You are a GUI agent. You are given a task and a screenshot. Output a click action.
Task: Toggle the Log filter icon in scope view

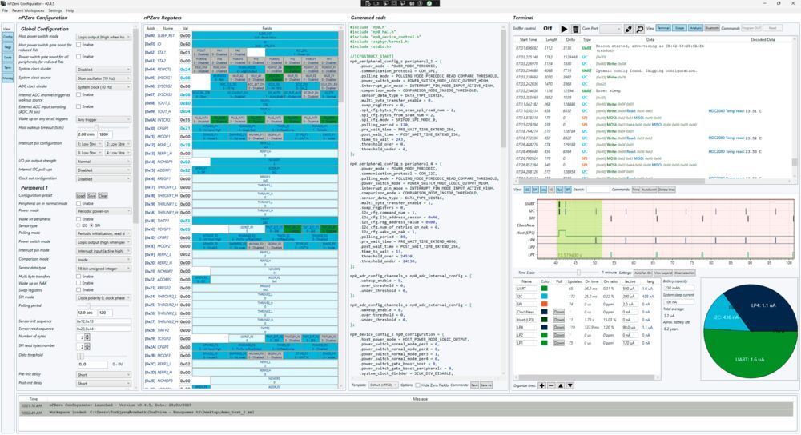[544, 190]
